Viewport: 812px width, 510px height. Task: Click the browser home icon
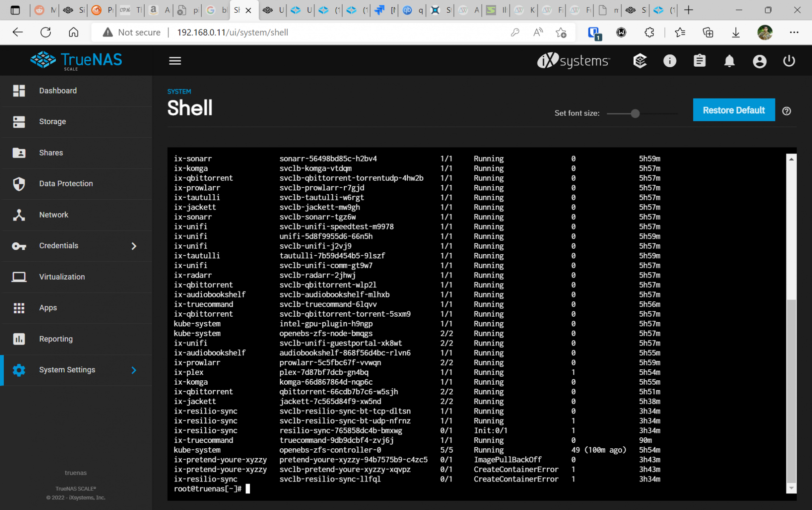click(x=74, y=32)
